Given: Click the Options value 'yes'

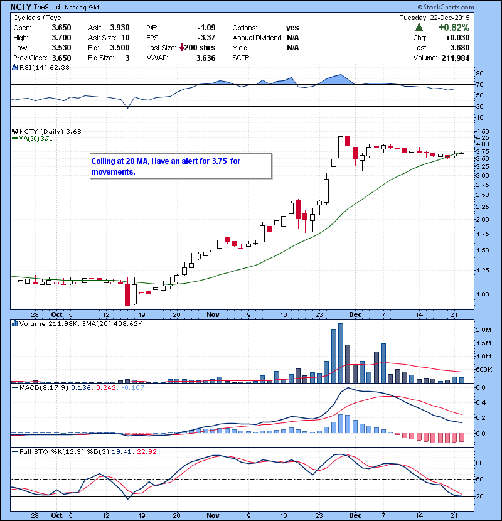Looking at the screenshot, I should coord(292,28).
